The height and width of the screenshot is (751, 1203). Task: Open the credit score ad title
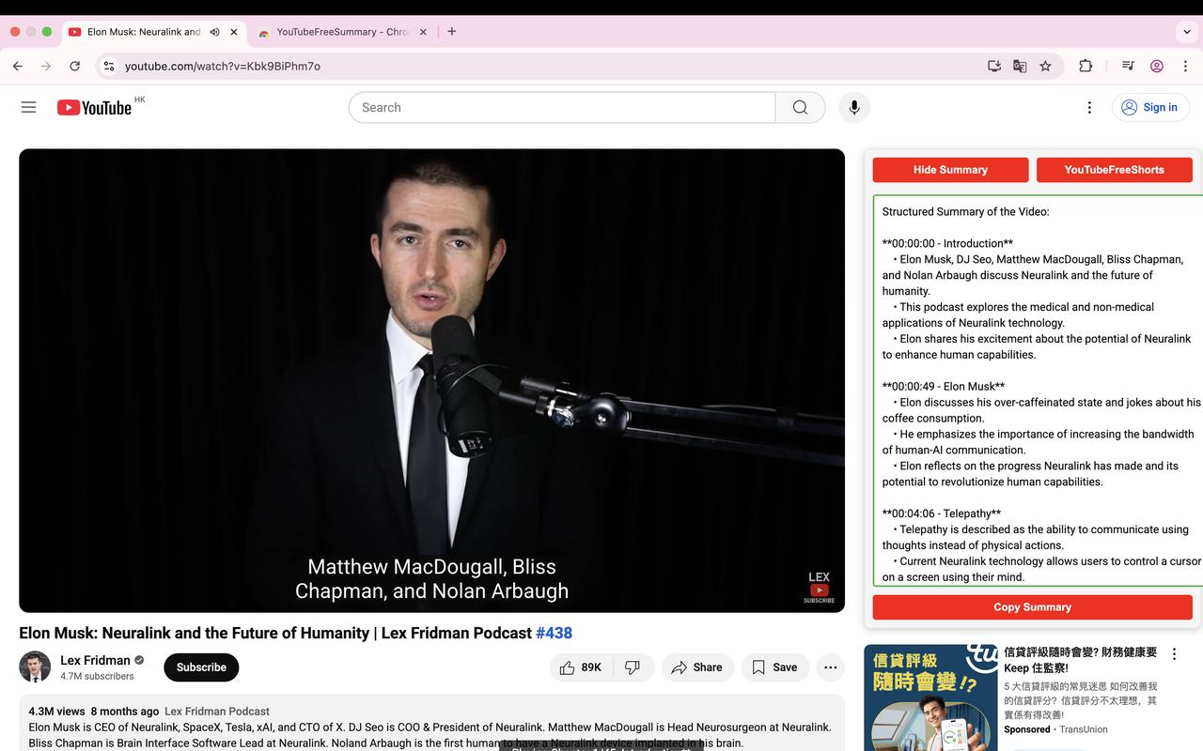(1081, 660)
